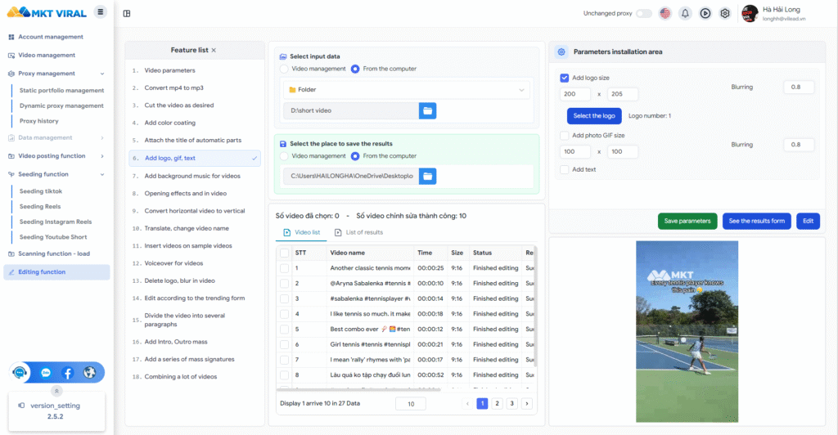Click the US flag language icon

(x=665, y=13)
